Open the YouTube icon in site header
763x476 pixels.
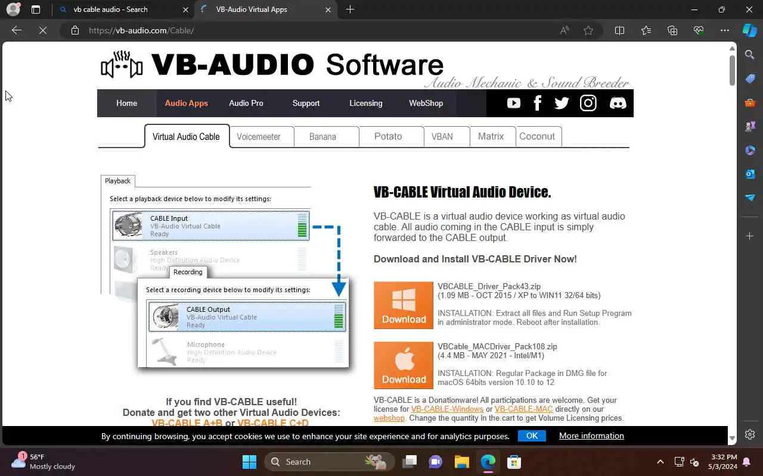513,103
